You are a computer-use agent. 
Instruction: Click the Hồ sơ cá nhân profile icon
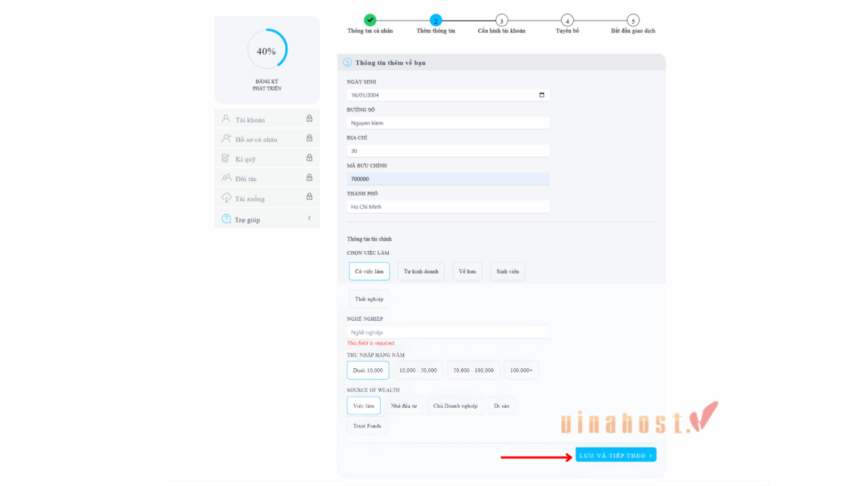click(226, 139)
